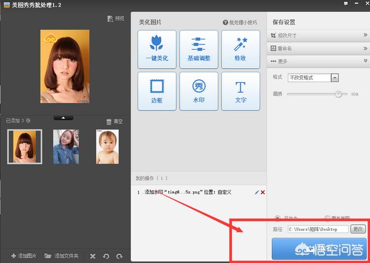Click 添加图片 to add pictures

pyautogui.click(x=24, y=255)
